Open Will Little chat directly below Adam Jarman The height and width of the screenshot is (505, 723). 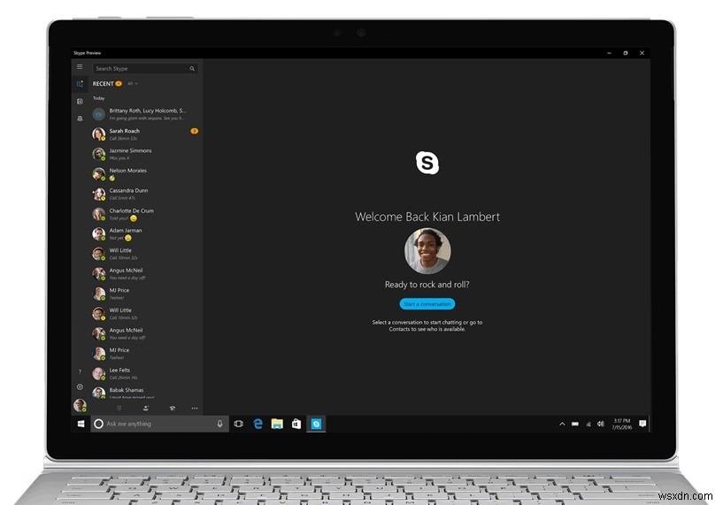pos(146,254)
